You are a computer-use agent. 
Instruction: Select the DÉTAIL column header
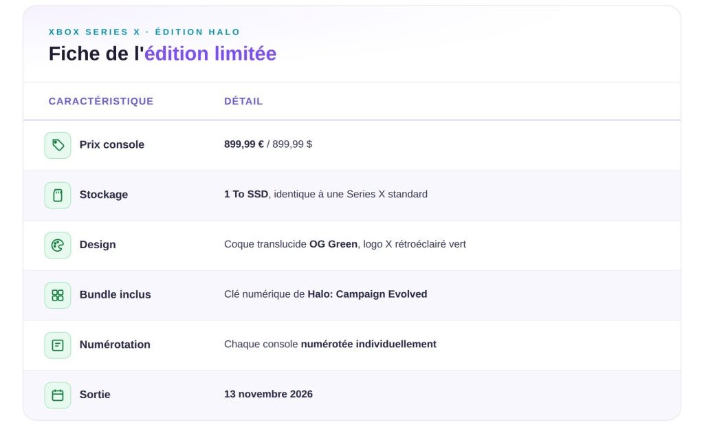click(243, 101)
